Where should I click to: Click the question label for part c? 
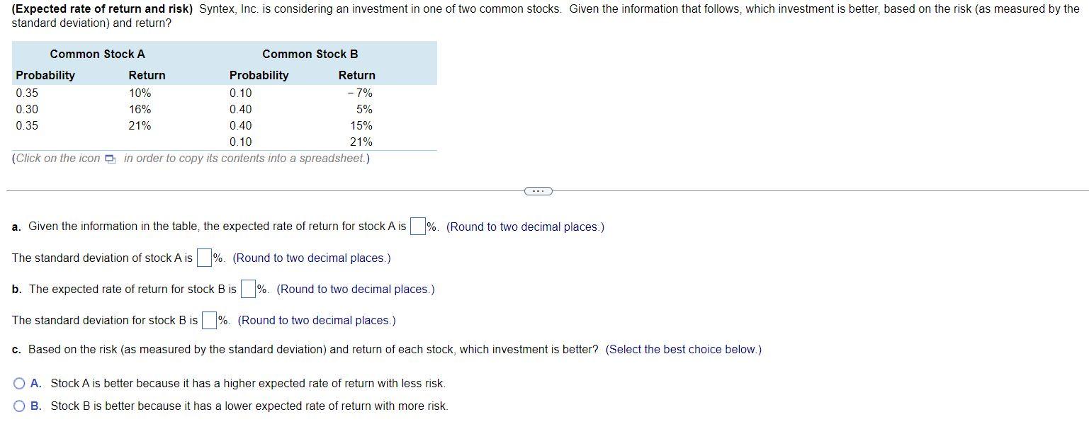(x=15, y=349)
